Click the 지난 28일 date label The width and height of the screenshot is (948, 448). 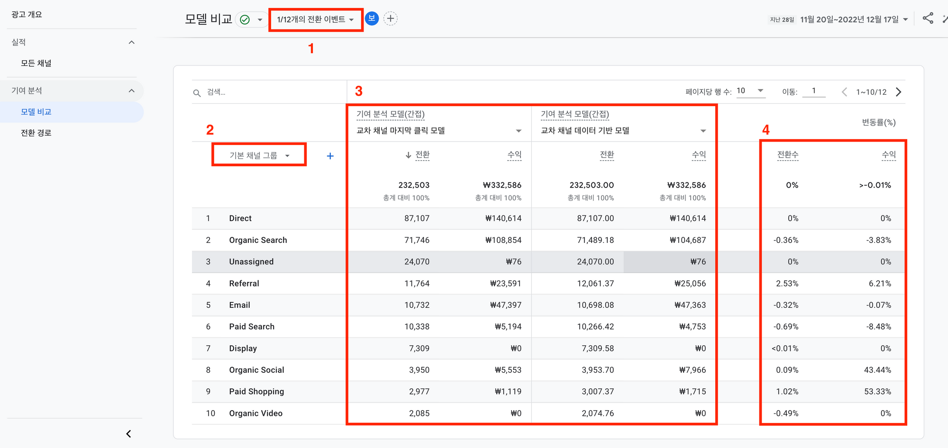[x=782, y=20]
